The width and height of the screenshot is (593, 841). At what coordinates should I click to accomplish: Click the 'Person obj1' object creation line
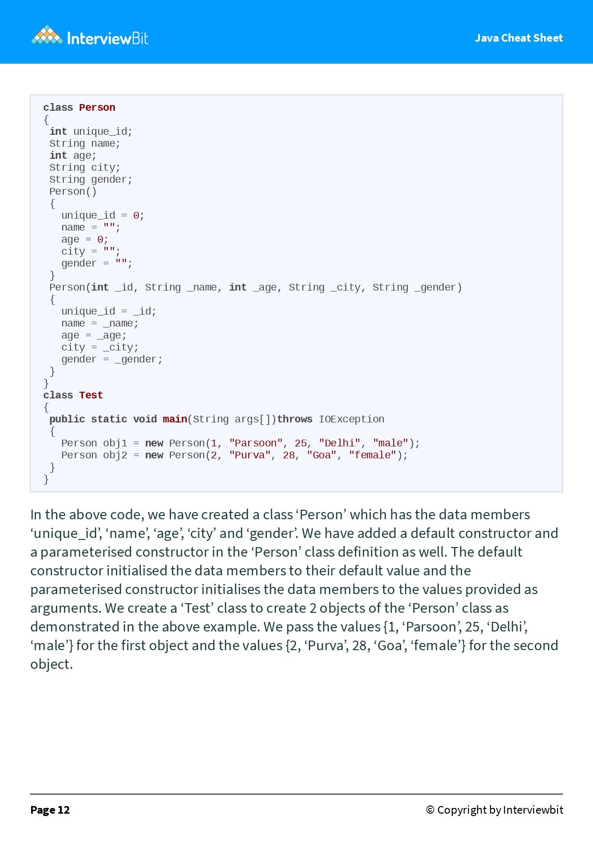(x=240, y=443)
